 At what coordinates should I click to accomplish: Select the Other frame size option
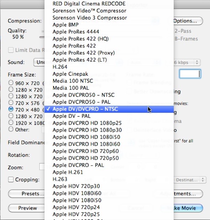point(11,129)
